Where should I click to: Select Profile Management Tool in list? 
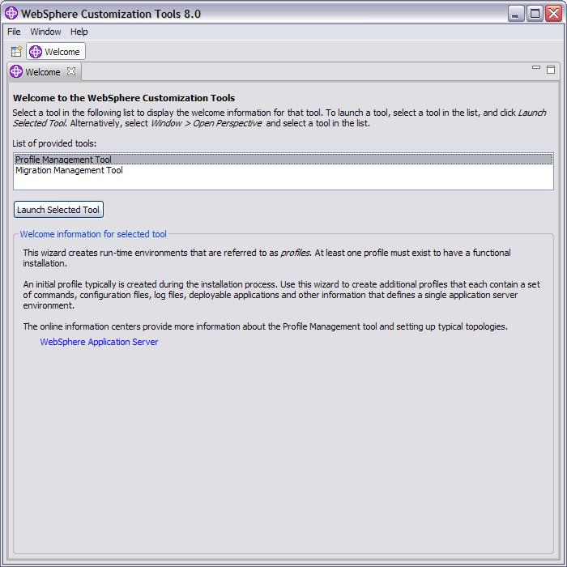tap(283, 160)
